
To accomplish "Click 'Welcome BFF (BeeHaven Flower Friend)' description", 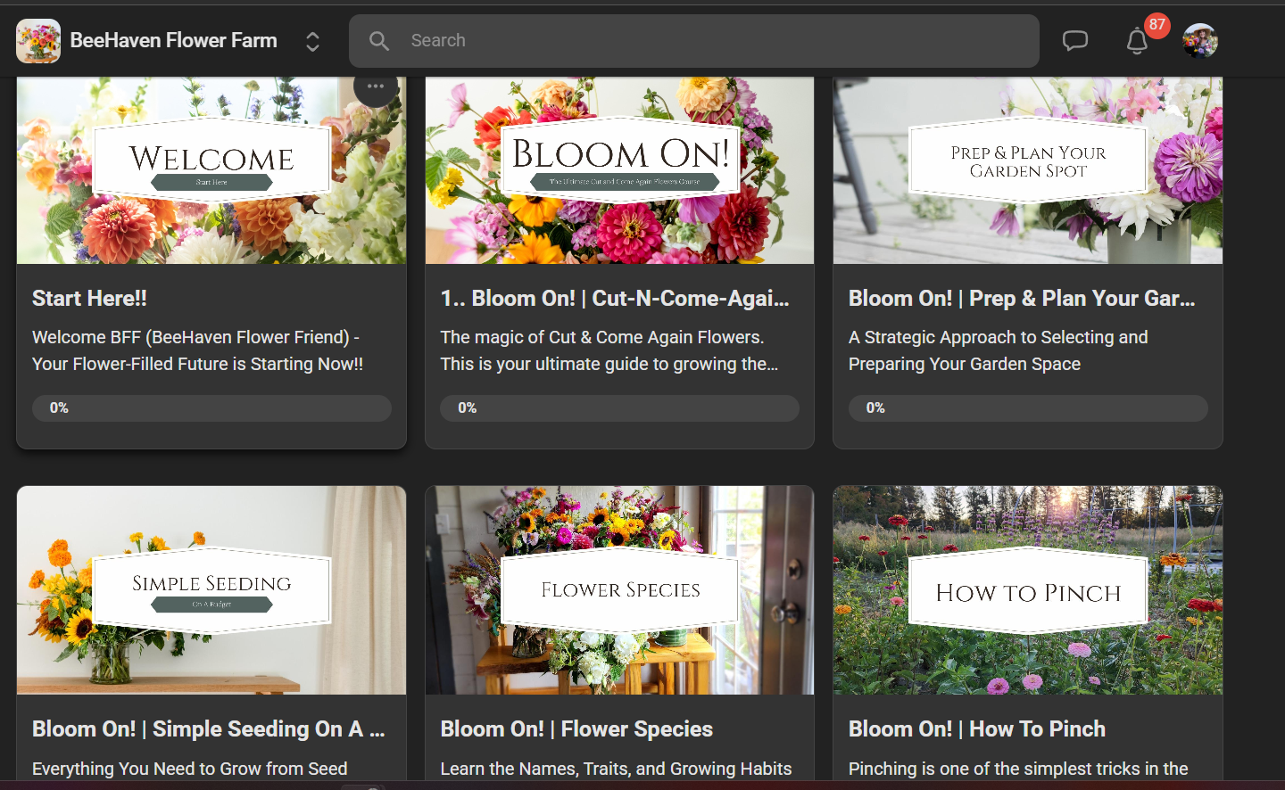I will [x=197, y=350].
